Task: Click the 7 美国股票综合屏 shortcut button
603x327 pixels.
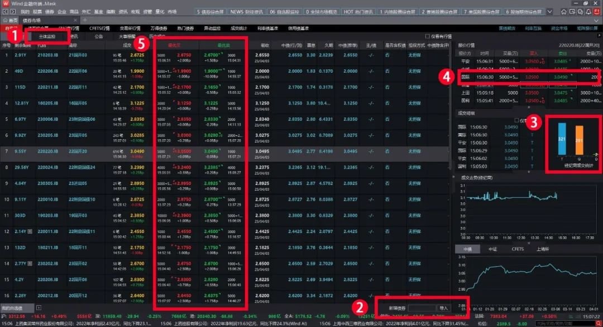Action: coord(481,12)
